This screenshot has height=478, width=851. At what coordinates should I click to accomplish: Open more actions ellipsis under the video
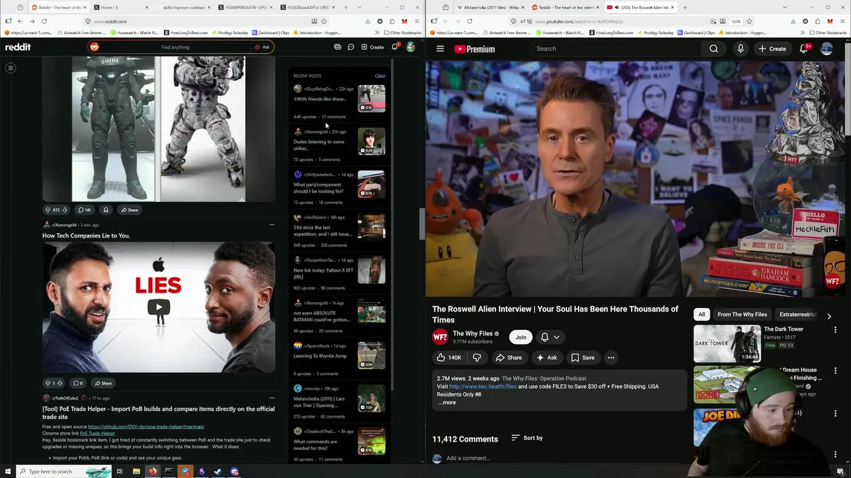click(x=610, y=358)
